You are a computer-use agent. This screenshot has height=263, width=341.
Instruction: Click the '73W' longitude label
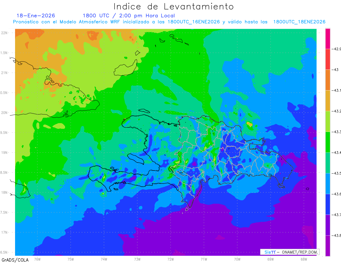click(137, 259)
